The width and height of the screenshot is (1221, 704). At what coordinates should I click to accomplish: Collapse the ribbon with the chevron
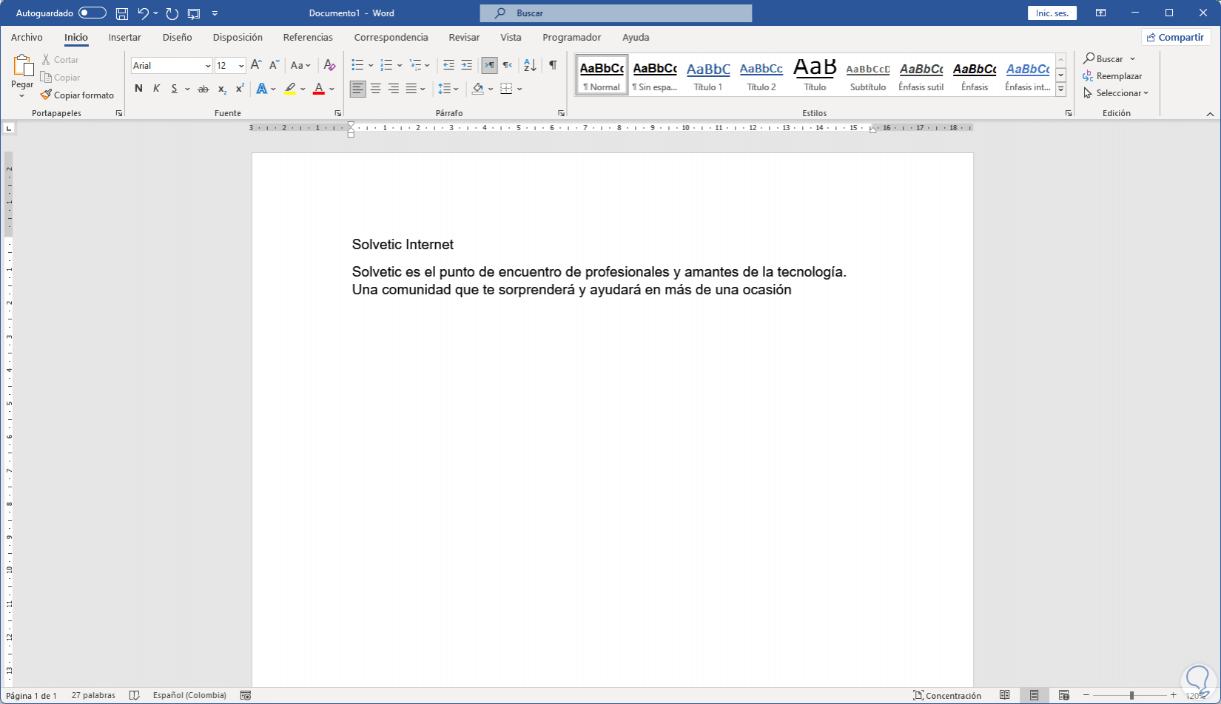pos(1210,114)
